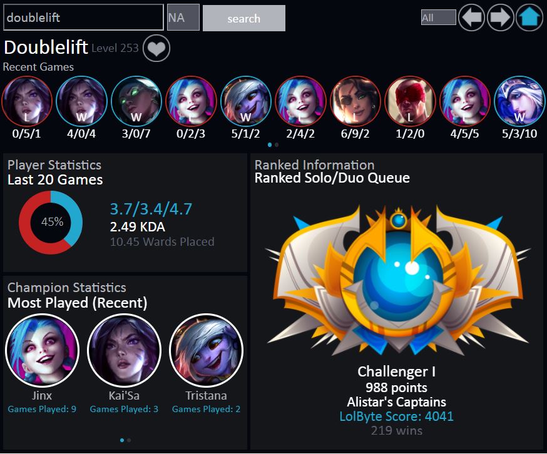Select Jinx in most played champions

coord(42,350)
